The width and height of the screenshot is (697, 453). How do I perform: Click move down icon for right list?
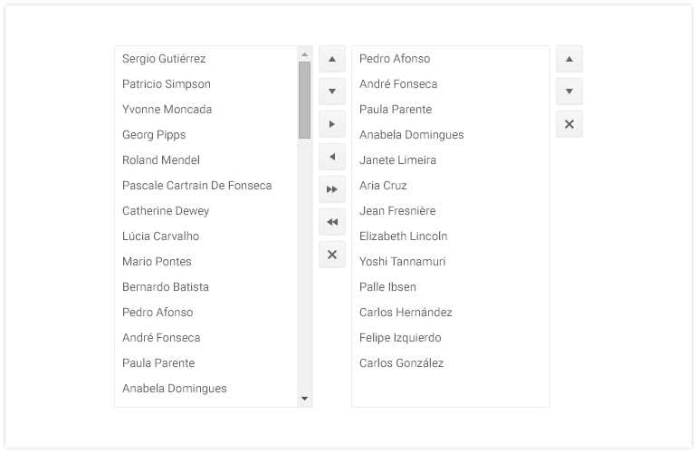point(569,92)
